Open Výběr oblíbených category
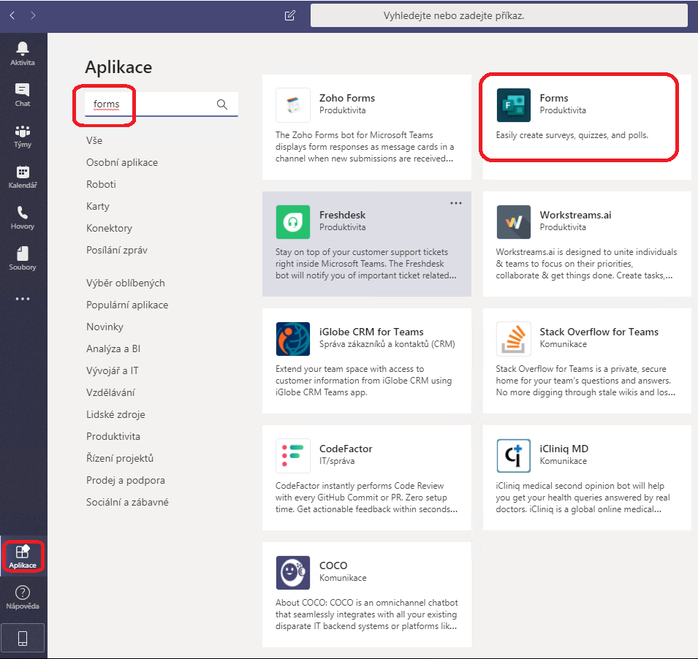 126,283
